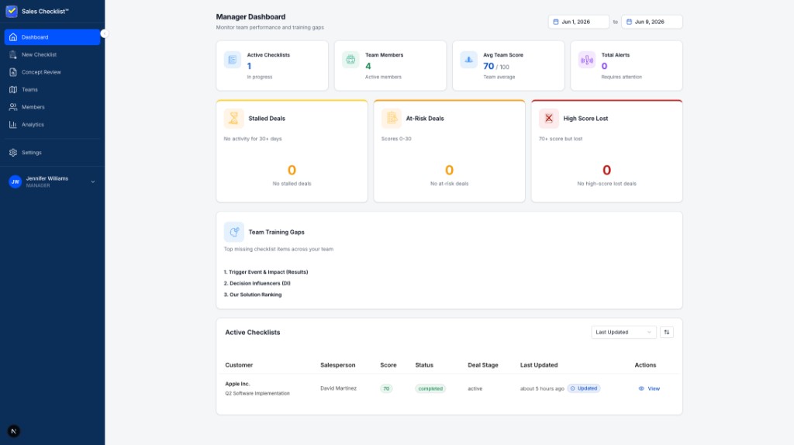Select the Apple Inc. customer name
Image resolution: width=794 pixels, height=445 pixels.
(x=237, y=384)
